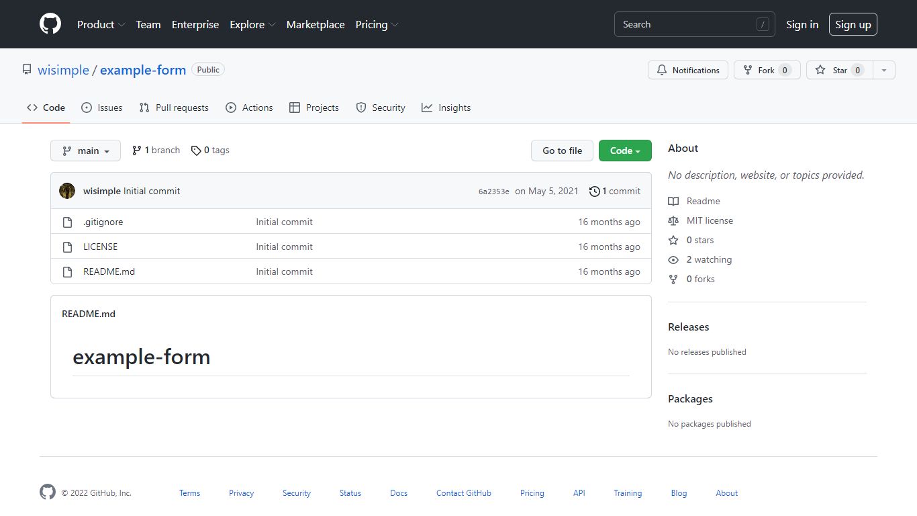Click the repository book icon beside wisimple
Screen dimensions: 917x516
[x=27, y=69]
